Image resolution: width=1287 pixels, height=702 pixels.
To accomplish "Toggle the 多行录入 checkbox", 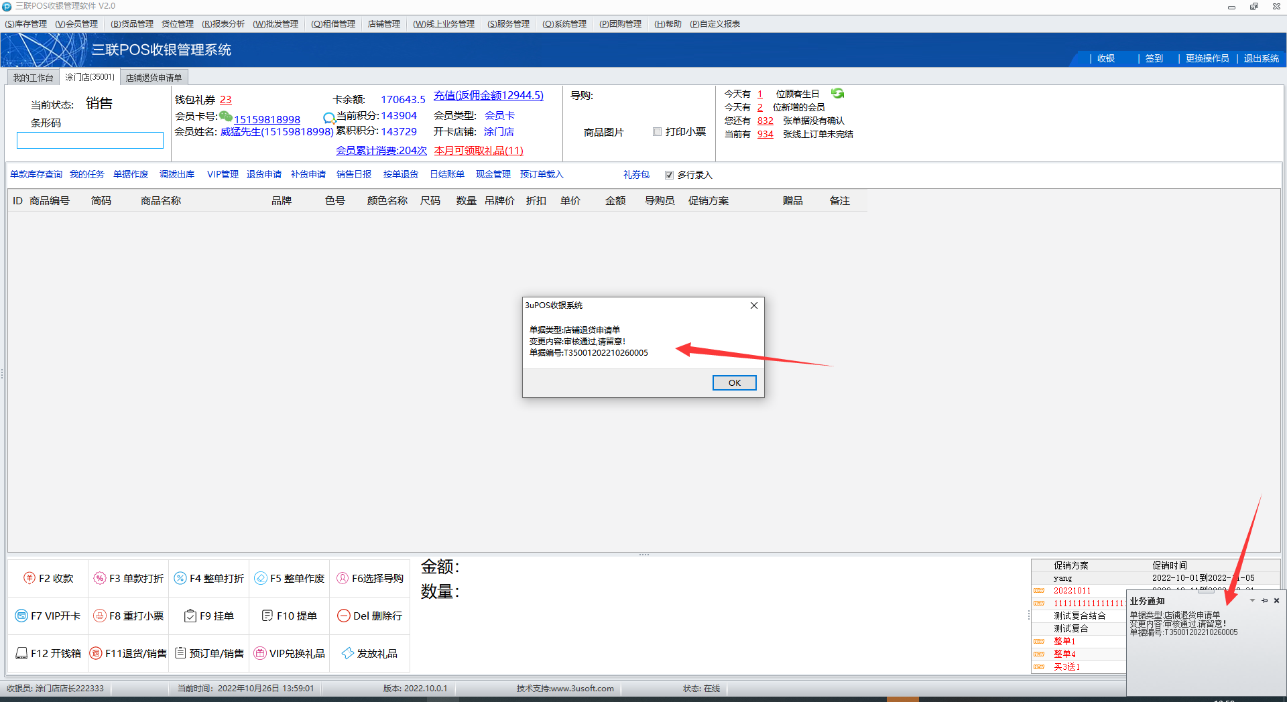I will tap(669, 175).
